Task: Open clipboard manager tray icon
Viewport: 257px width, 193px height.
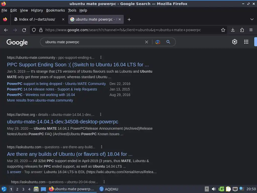Action: click(x=228, y=189)
